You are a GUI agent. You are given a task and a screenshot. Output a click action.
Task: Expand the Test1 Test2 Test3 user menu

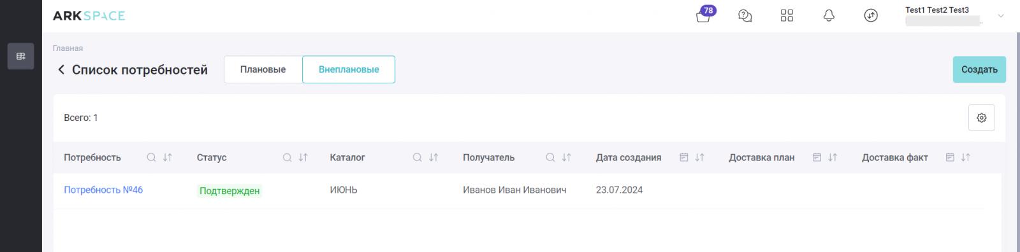tap(1000, 16)
